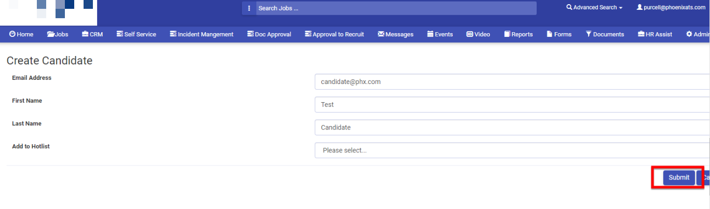Open HR Assist menu item
The width and height of the screenshot is (710, 209).
point(655,34)
